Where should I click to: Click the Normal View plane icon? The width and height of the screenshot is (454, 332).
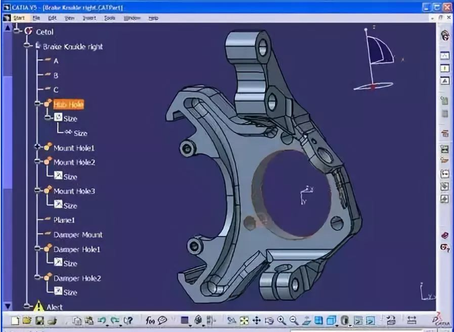click(x=306, y=321)
